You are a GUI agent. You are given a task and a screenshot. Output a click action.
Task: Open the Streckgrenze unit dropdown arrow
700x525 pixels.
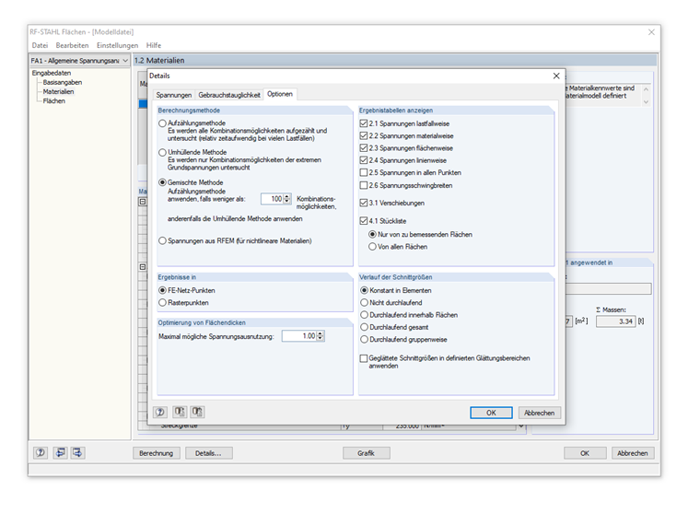coord(520,426)
